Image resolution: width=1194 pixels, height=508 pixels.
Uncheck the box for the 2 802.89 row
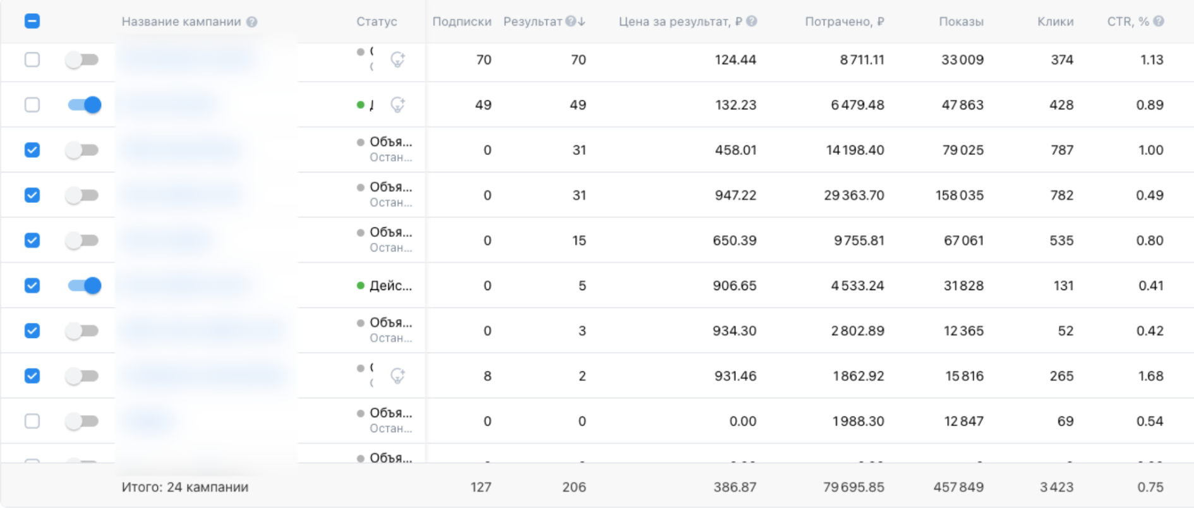click(x=32, y=330)
